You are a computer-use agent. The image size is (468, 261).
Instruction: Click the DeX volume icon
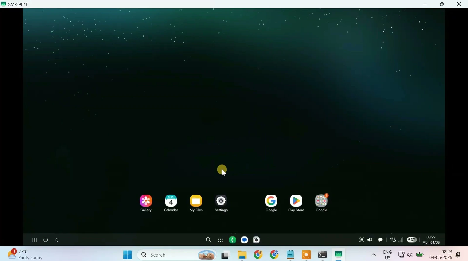(x=370, y=240)
